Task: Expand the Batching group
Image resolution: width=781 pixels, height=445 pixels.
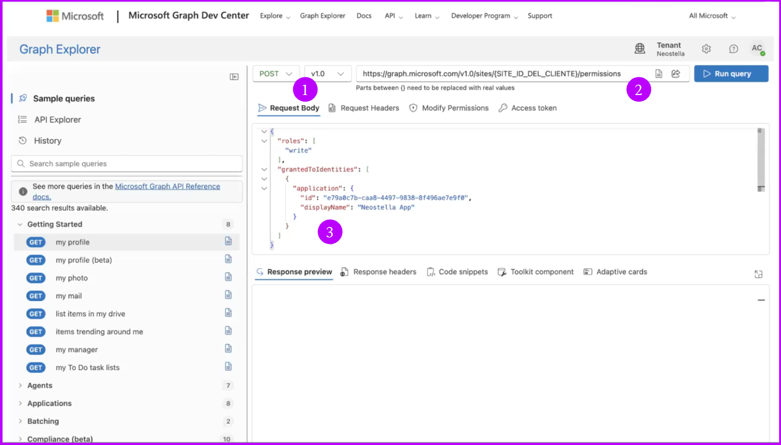Action: click(20, 421)
